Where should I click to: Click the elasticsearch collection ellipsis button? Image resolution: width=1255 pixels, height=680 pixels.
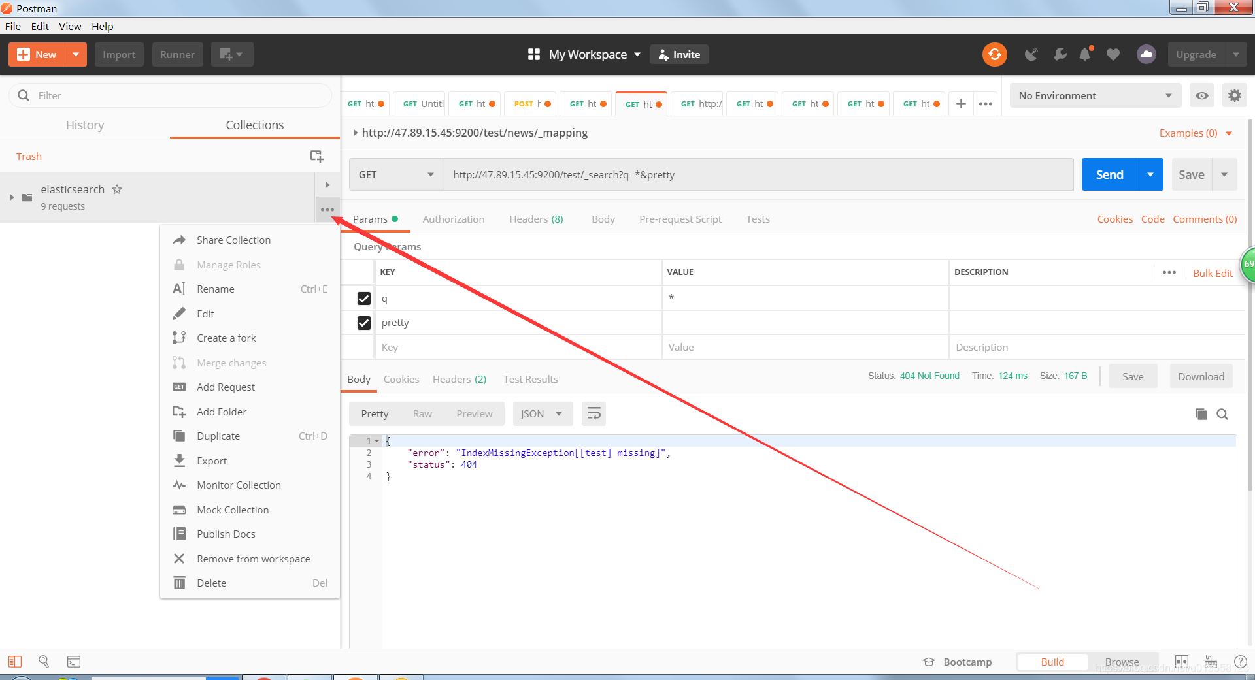tap(327, 210)
